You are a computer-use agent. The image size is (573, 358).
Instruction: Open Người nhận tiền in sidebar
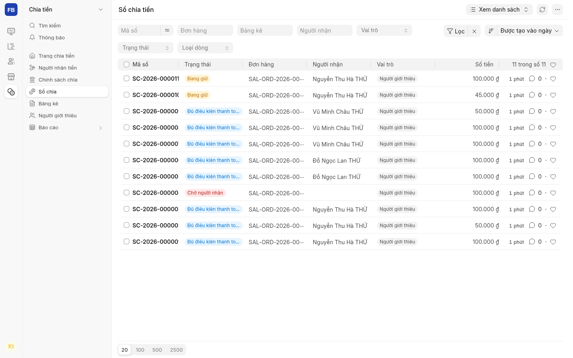pyautogui.click(x=67, y=68)
